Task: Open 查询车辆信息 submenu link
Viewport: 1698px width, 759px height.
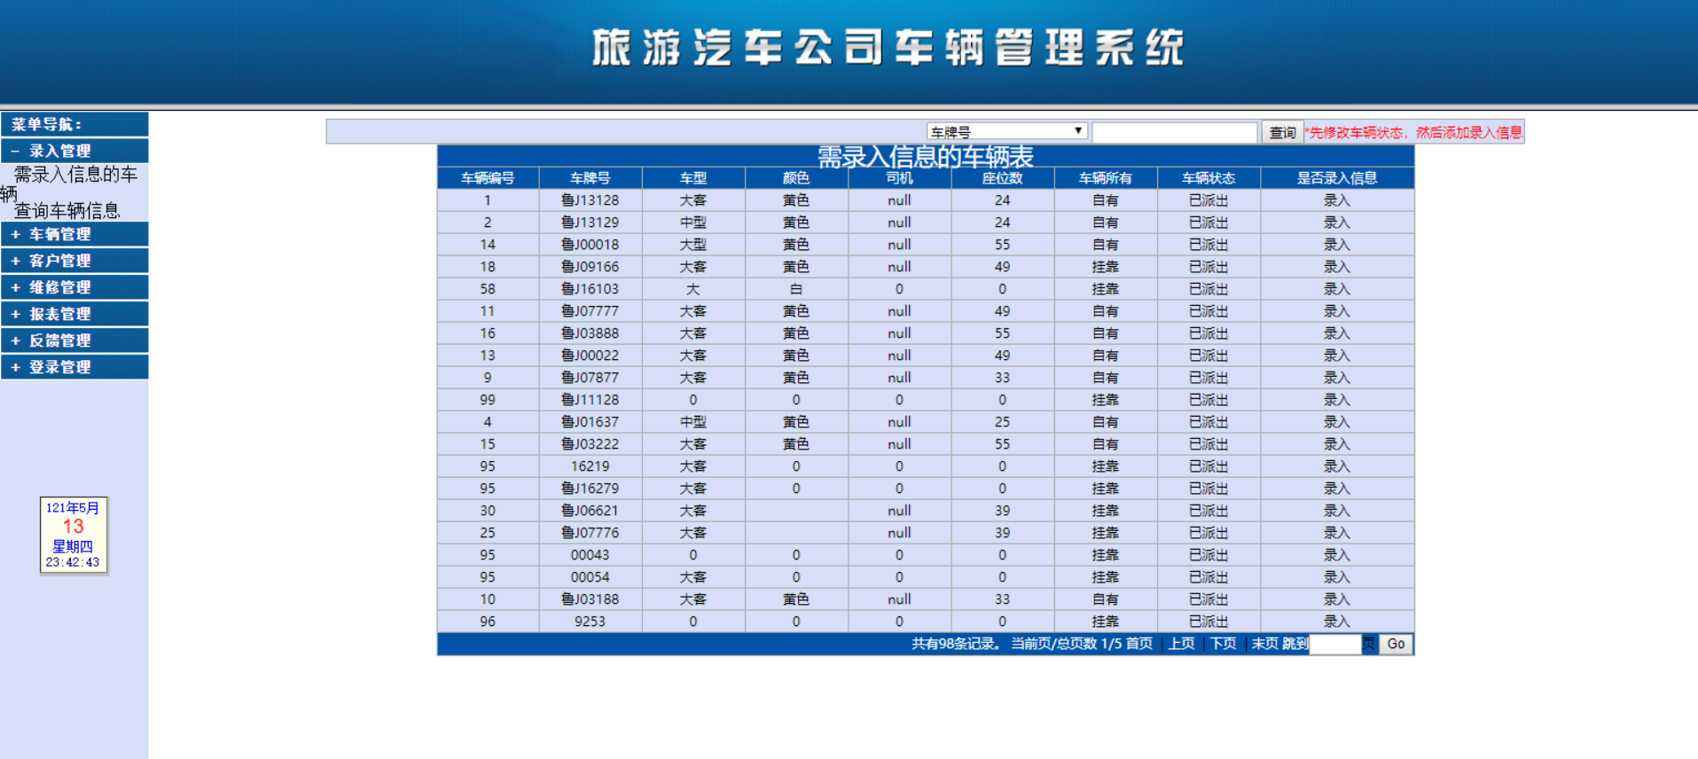Action: tap(67, 211)
